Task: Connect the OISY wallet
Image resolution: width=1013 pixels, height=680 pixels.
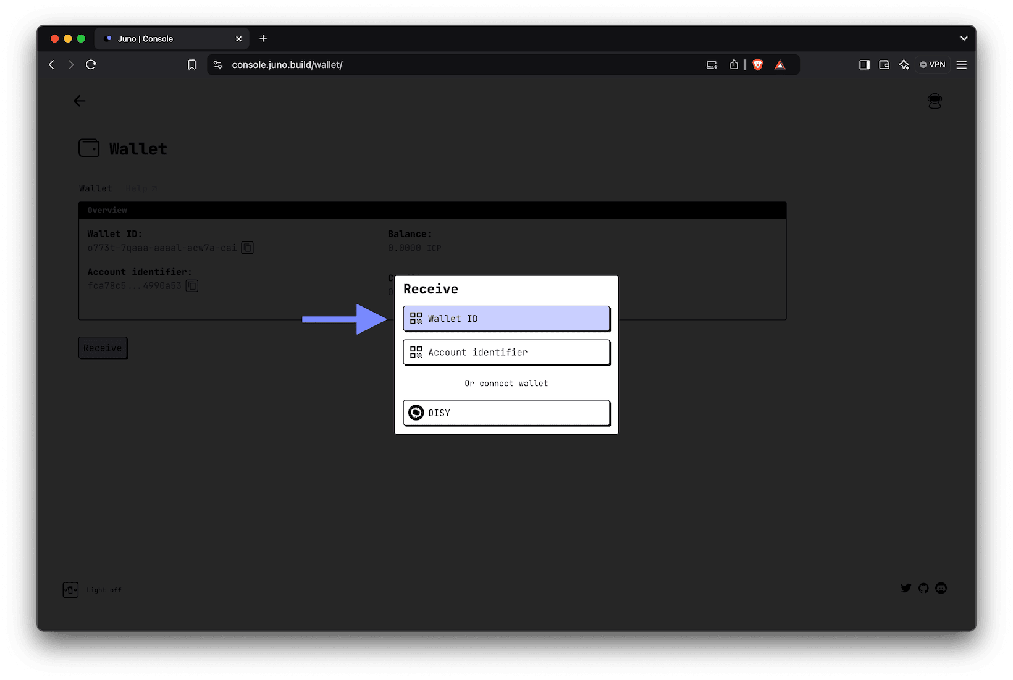Action: (x=506, y=413)
